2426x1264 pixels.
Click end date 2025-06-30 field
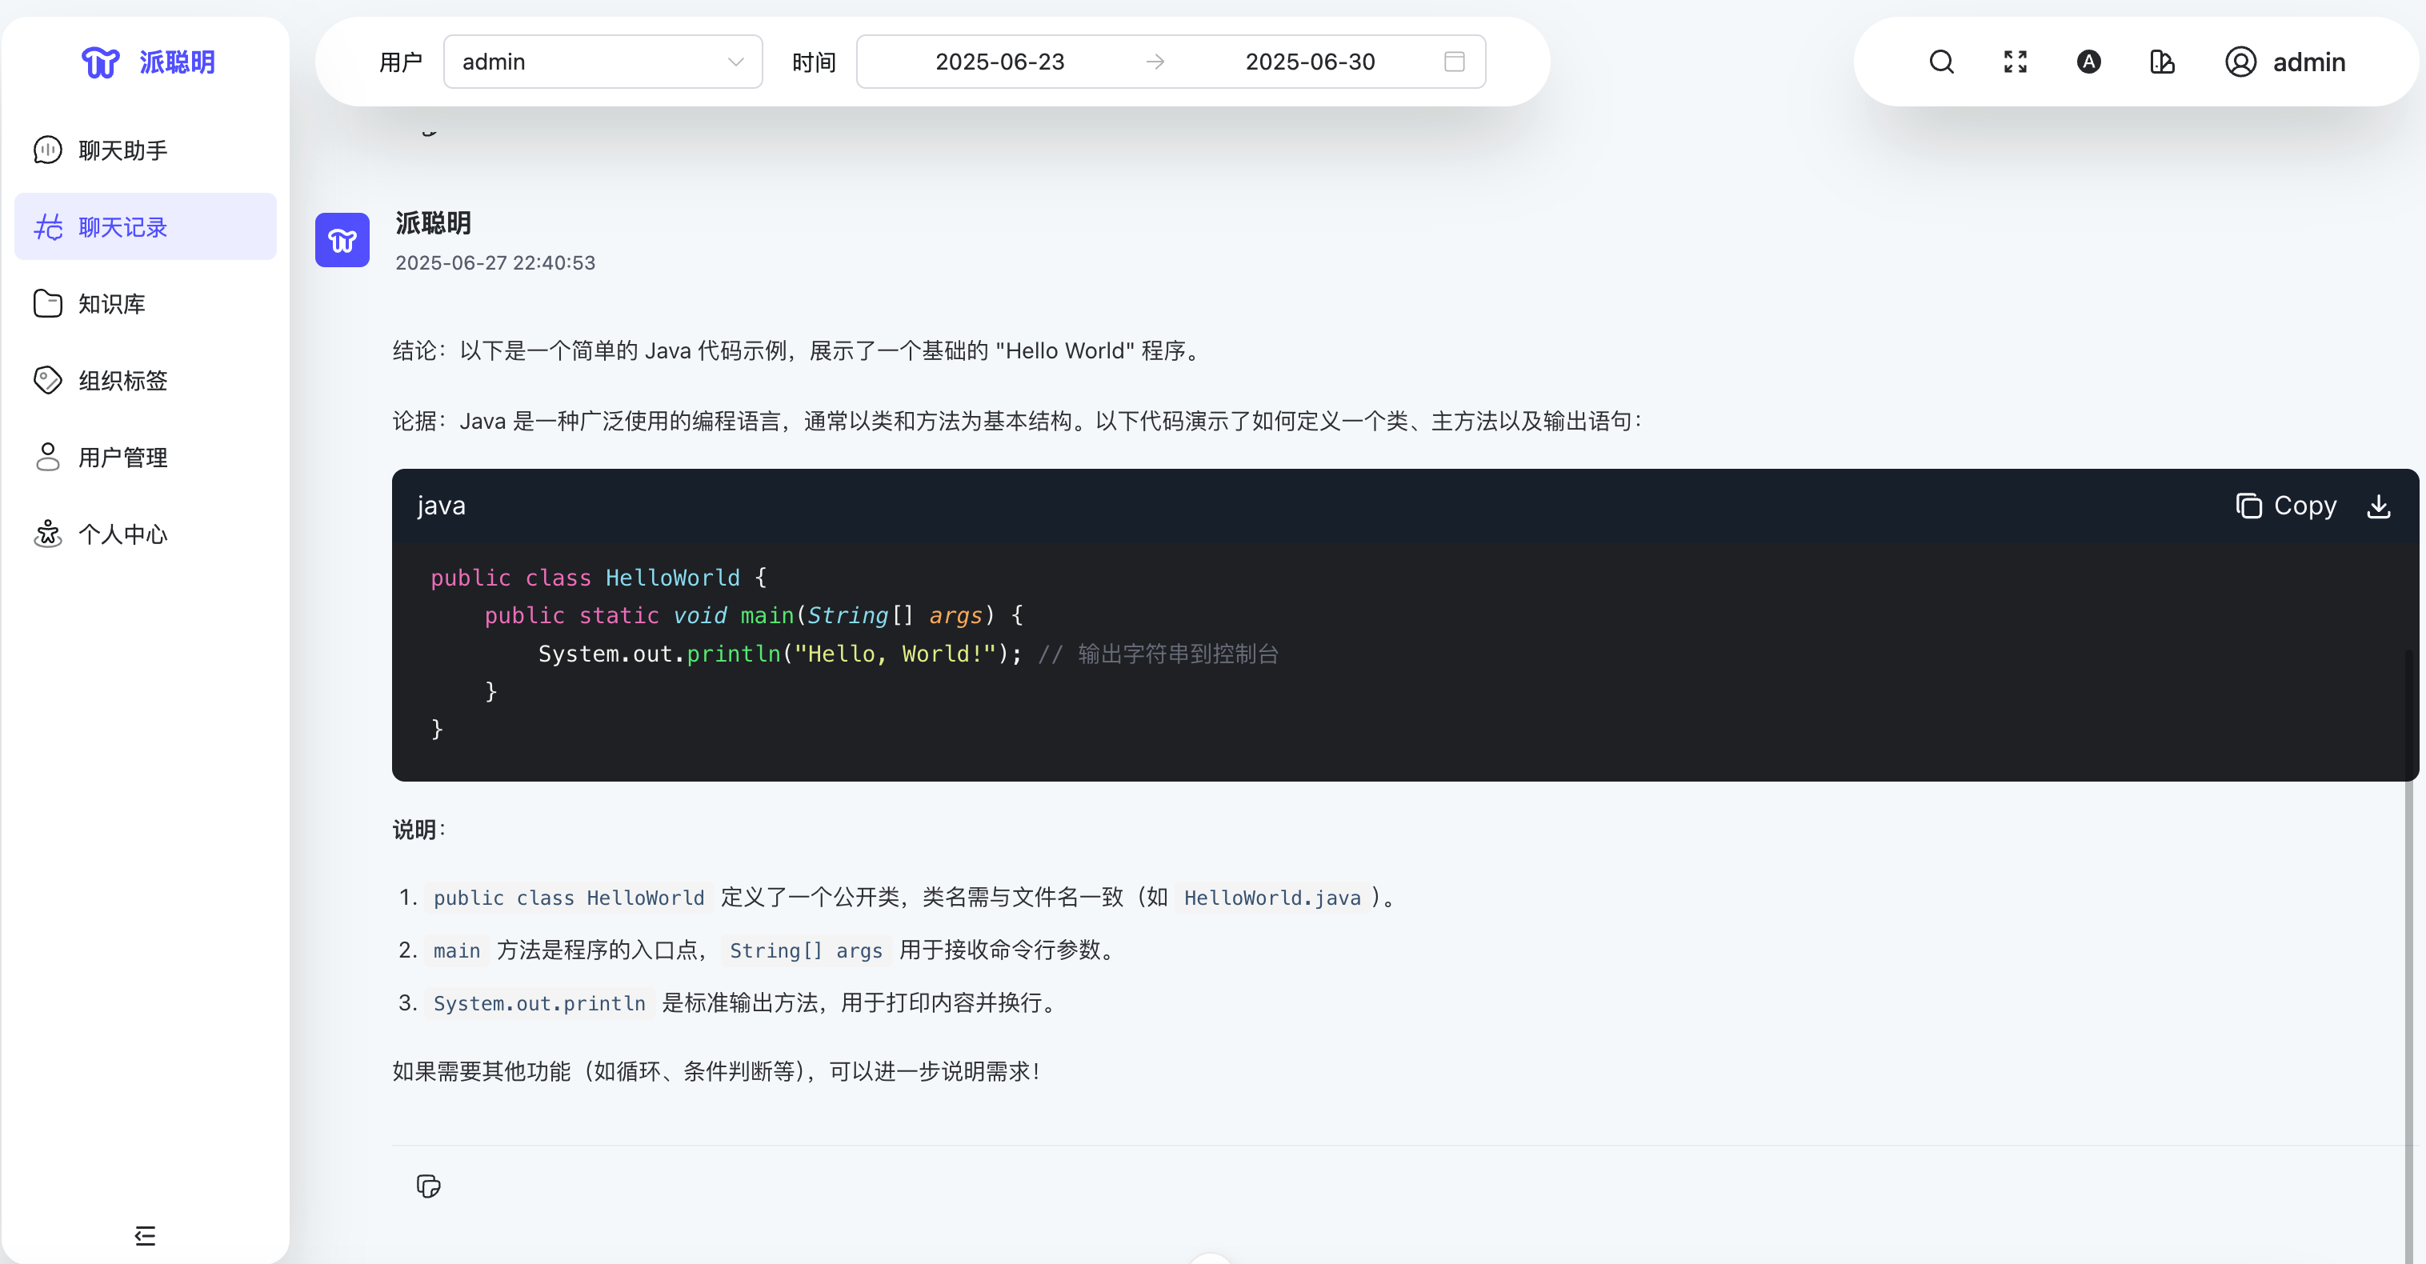coord(1309,62)
